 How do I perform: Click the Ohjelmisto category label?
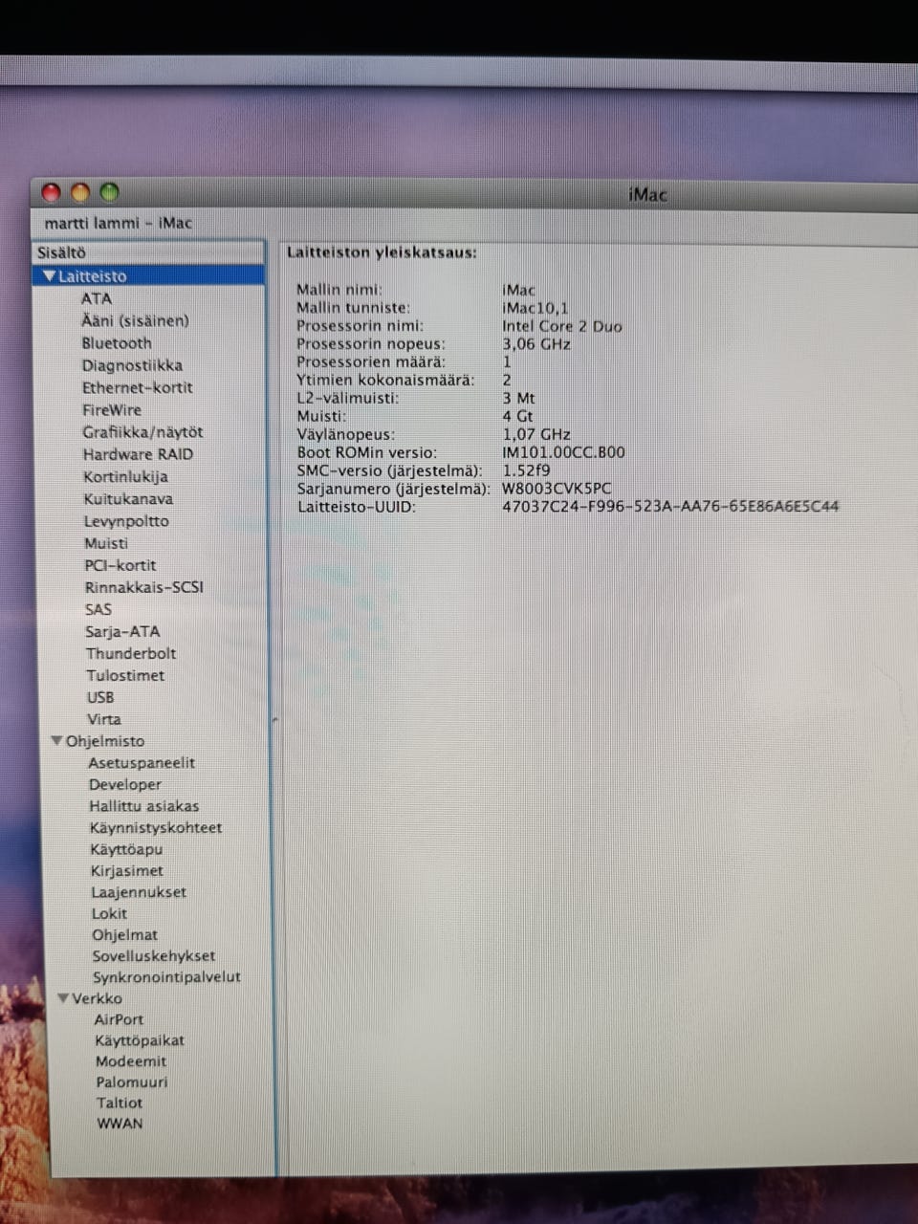105,741
